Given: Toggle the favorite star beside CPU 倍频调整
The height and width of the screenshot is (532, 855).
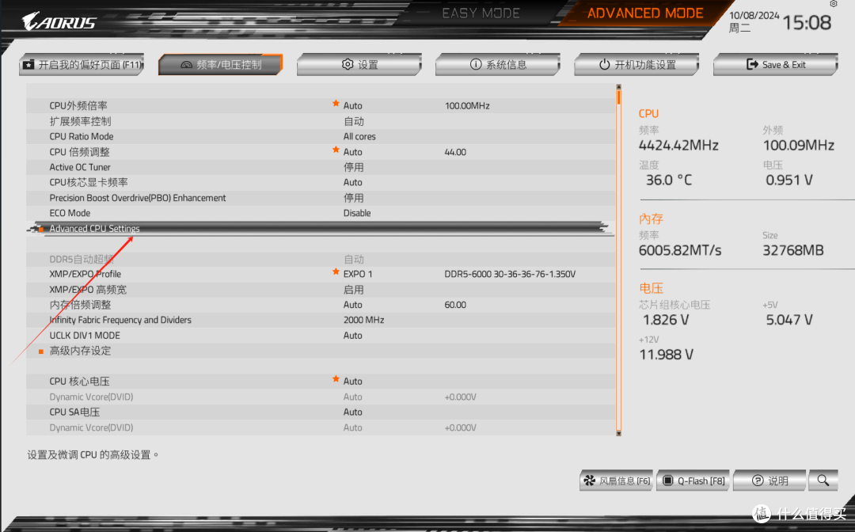Looking at the screenshot, I should pyautogui.click(x=336, y=151).
